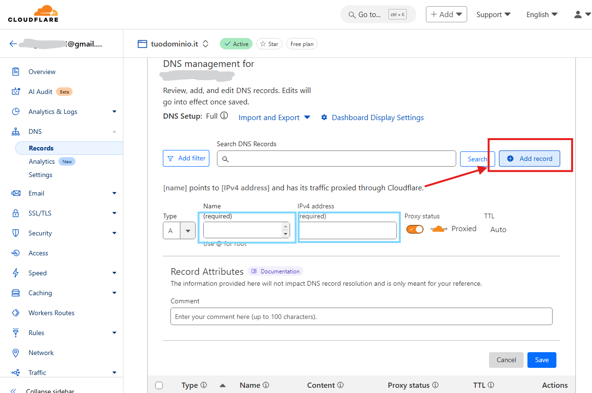592x393 pixels.
Task: Open the user account menu
Action: [582, 14]
